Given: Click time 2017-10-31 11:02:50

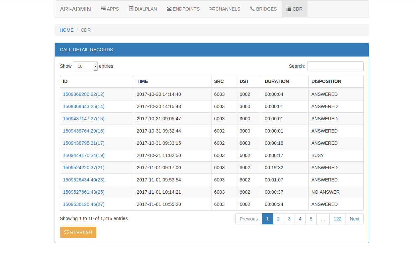Looking at the screenshot, I should pos(172,155).
